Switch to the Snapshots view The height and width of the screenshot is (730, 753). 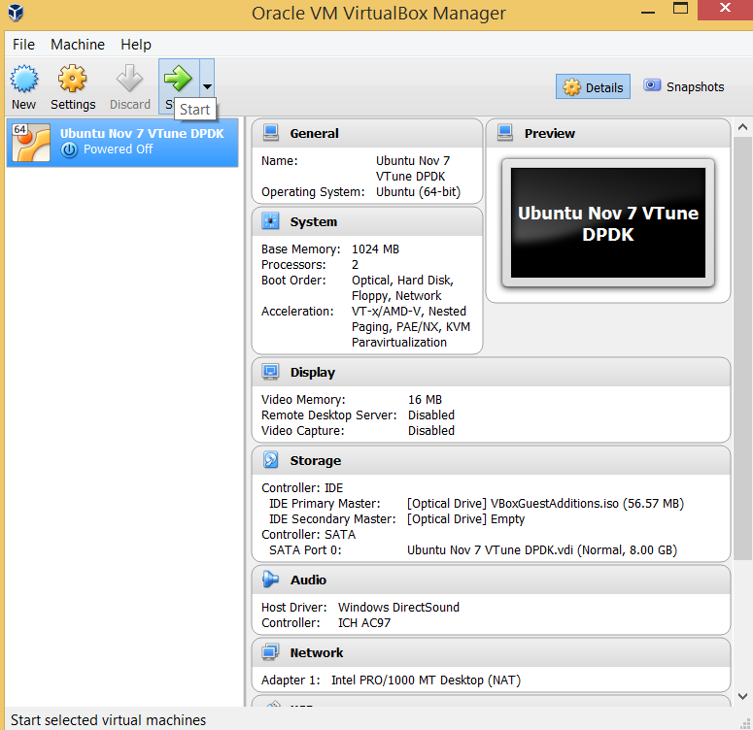click(684, 86)
